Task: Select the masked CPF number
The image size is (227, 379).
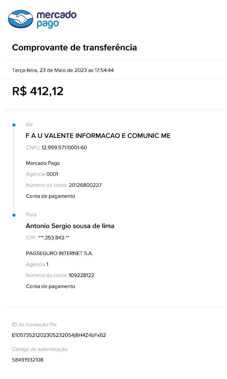Action: point(54,238)
